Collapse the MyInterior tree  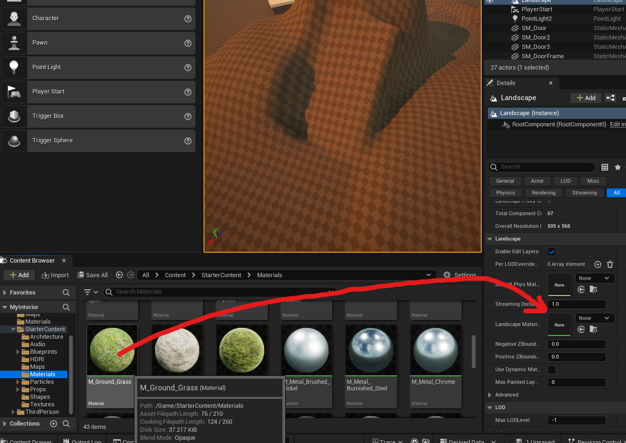click(5, 307)
